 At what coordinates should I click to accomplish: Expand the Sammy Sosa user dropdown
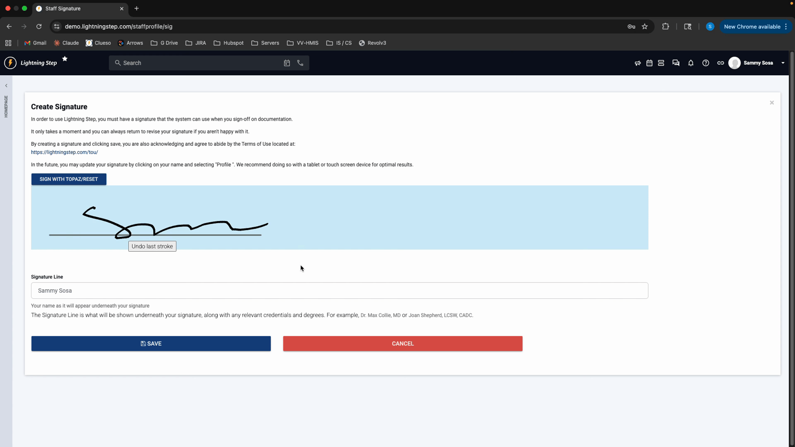[783, 63]
